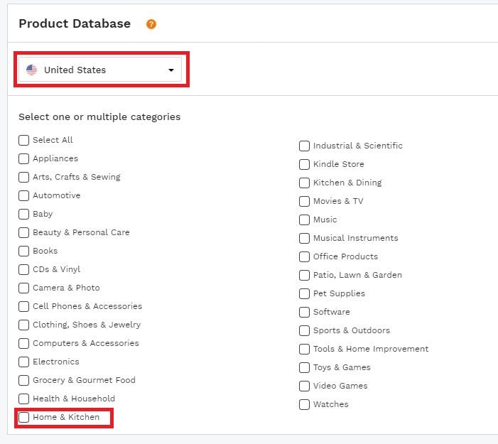Click the orange help question mark icon

click(151, 24)
